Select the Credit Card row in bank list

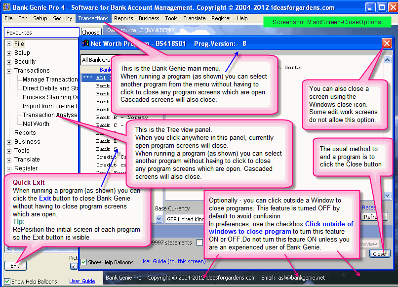111,157
